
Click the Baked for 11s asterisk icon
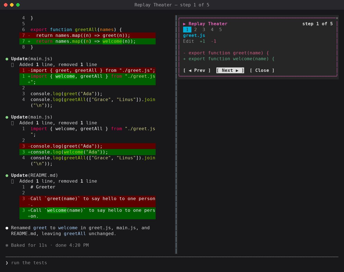(x=7, y=245)
